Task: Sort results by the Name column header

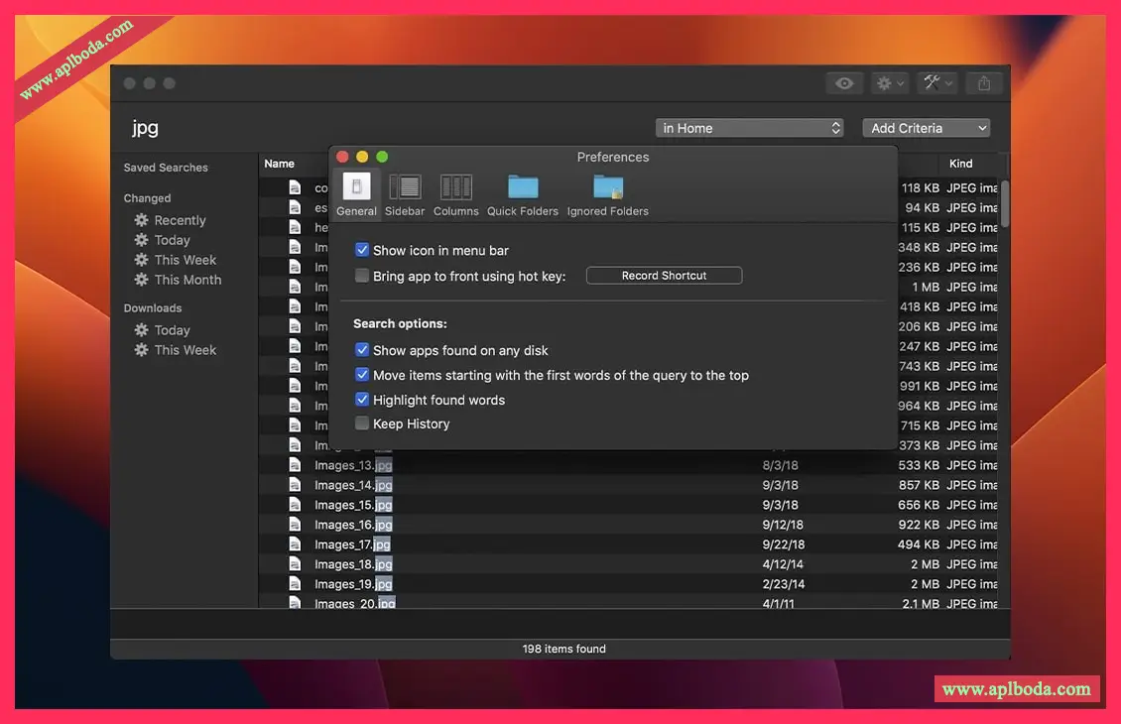Action: click(280, 164)
